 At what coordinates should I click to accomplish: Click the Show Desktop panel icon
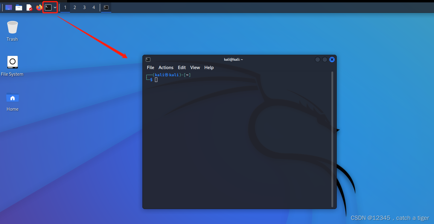[x=9, y=7]
